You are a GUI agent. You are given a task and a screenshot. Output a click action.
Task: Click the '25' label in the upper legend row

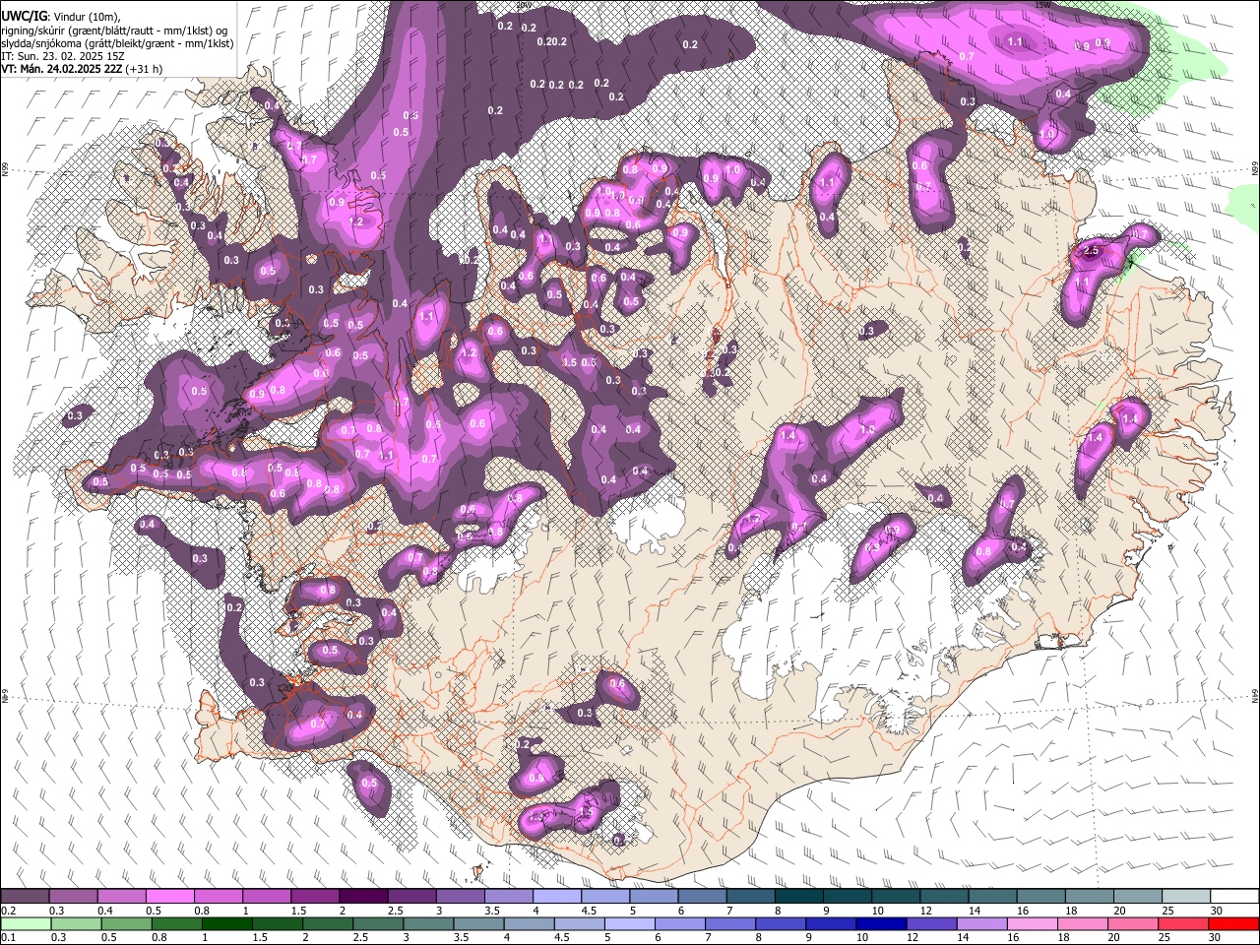click(x=1168, y=911)
